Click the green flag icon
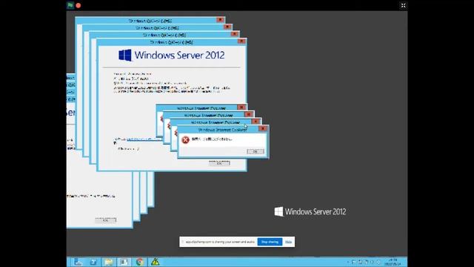The height and width of the screenshot is (267, 474). click(x=70, y=5)
